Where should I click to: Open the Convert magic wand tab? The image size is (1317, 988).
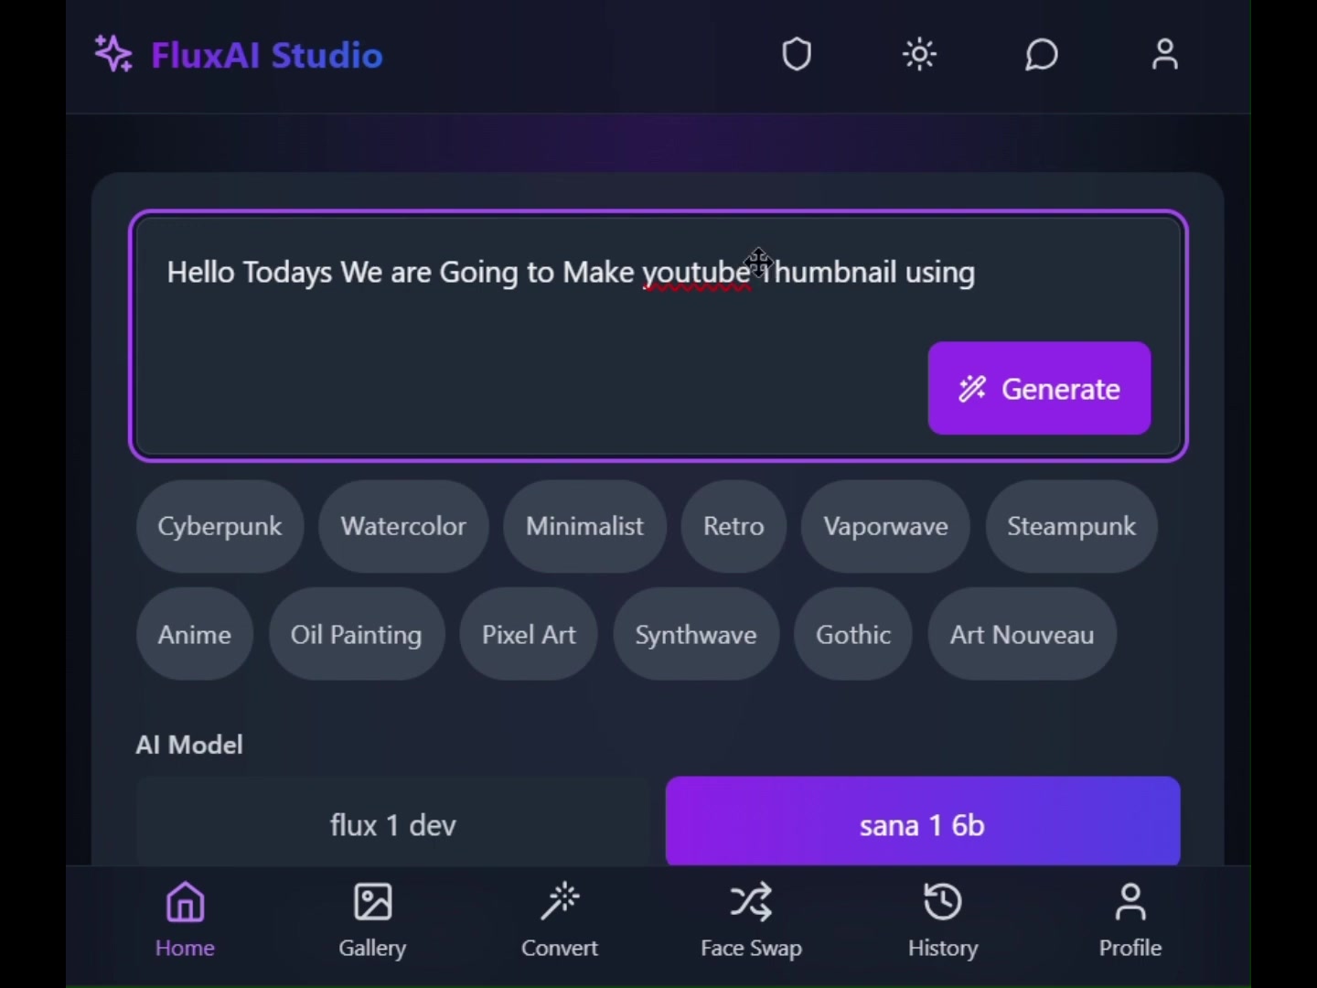point(560,921)
